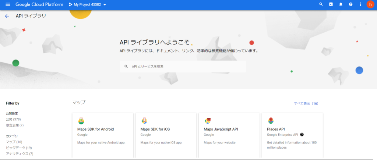Viewport: 377px width, 160px height.
Task: Open the My Project 45582 selector
Action: (88, 4)
